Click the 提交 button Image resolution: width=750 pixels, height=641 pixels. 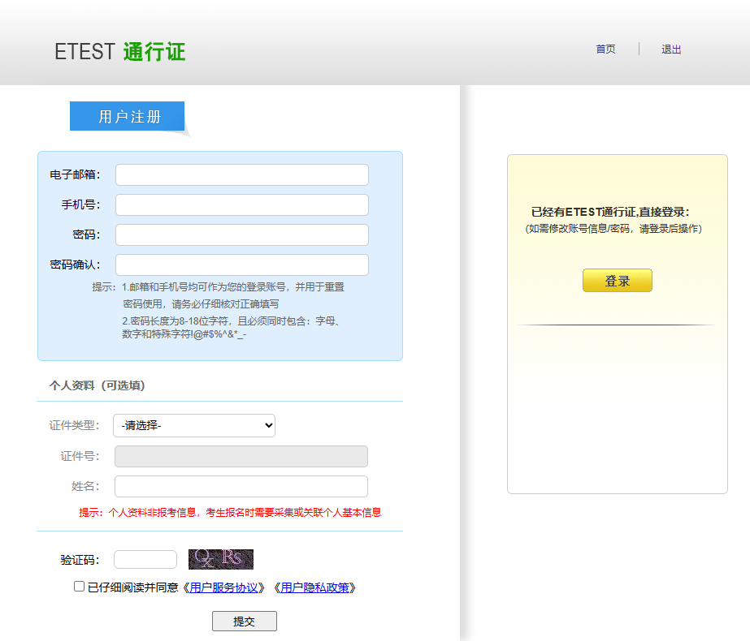point(245,622)
